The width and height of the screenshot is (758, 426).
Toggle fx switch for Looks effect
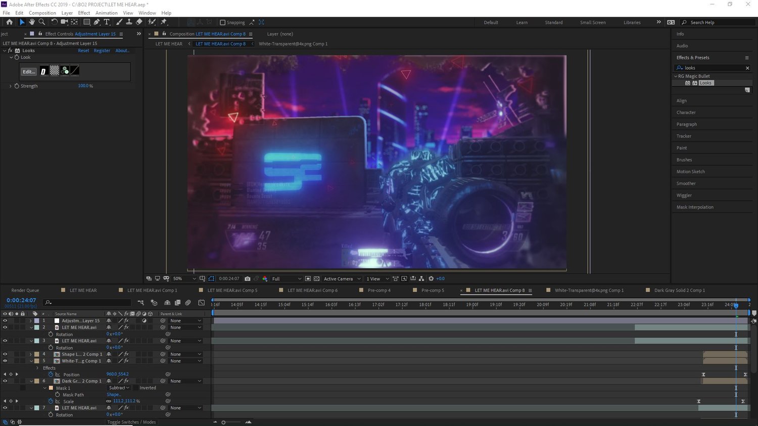[x=11, y=51]
